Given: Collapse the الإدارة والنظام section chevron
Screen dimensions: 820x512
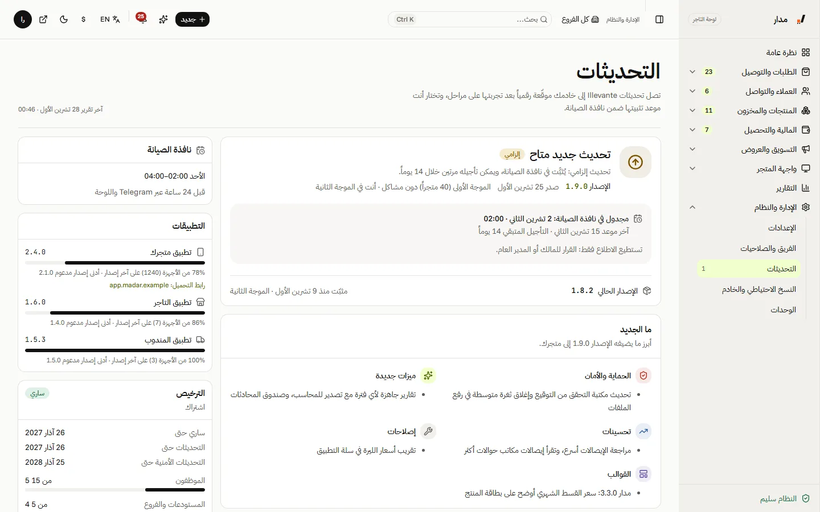Looking at the screenshot, I should pos(692,207).
